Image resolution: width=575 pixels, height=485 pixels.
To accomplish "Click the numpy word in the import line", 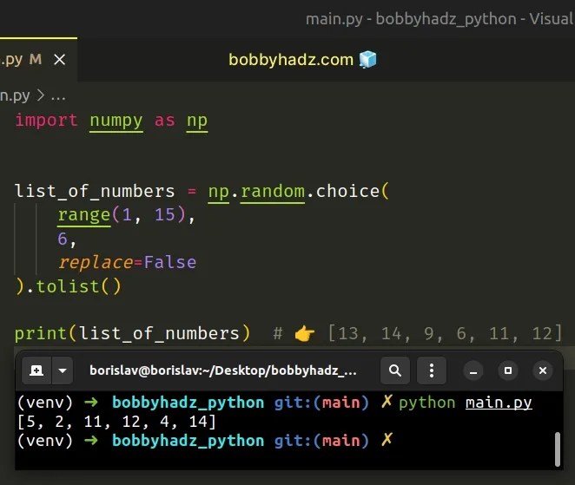I will 116,121.
